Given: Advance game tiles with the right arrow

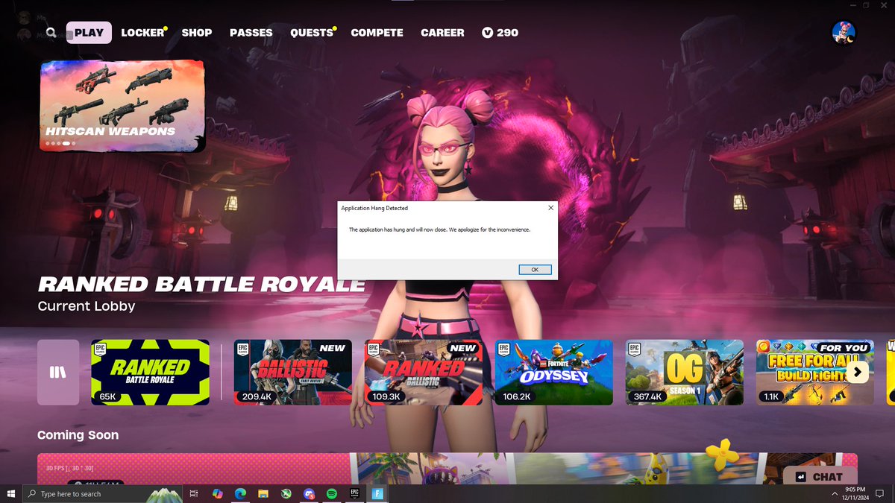Looking at the screenshot, I should 858,372.
